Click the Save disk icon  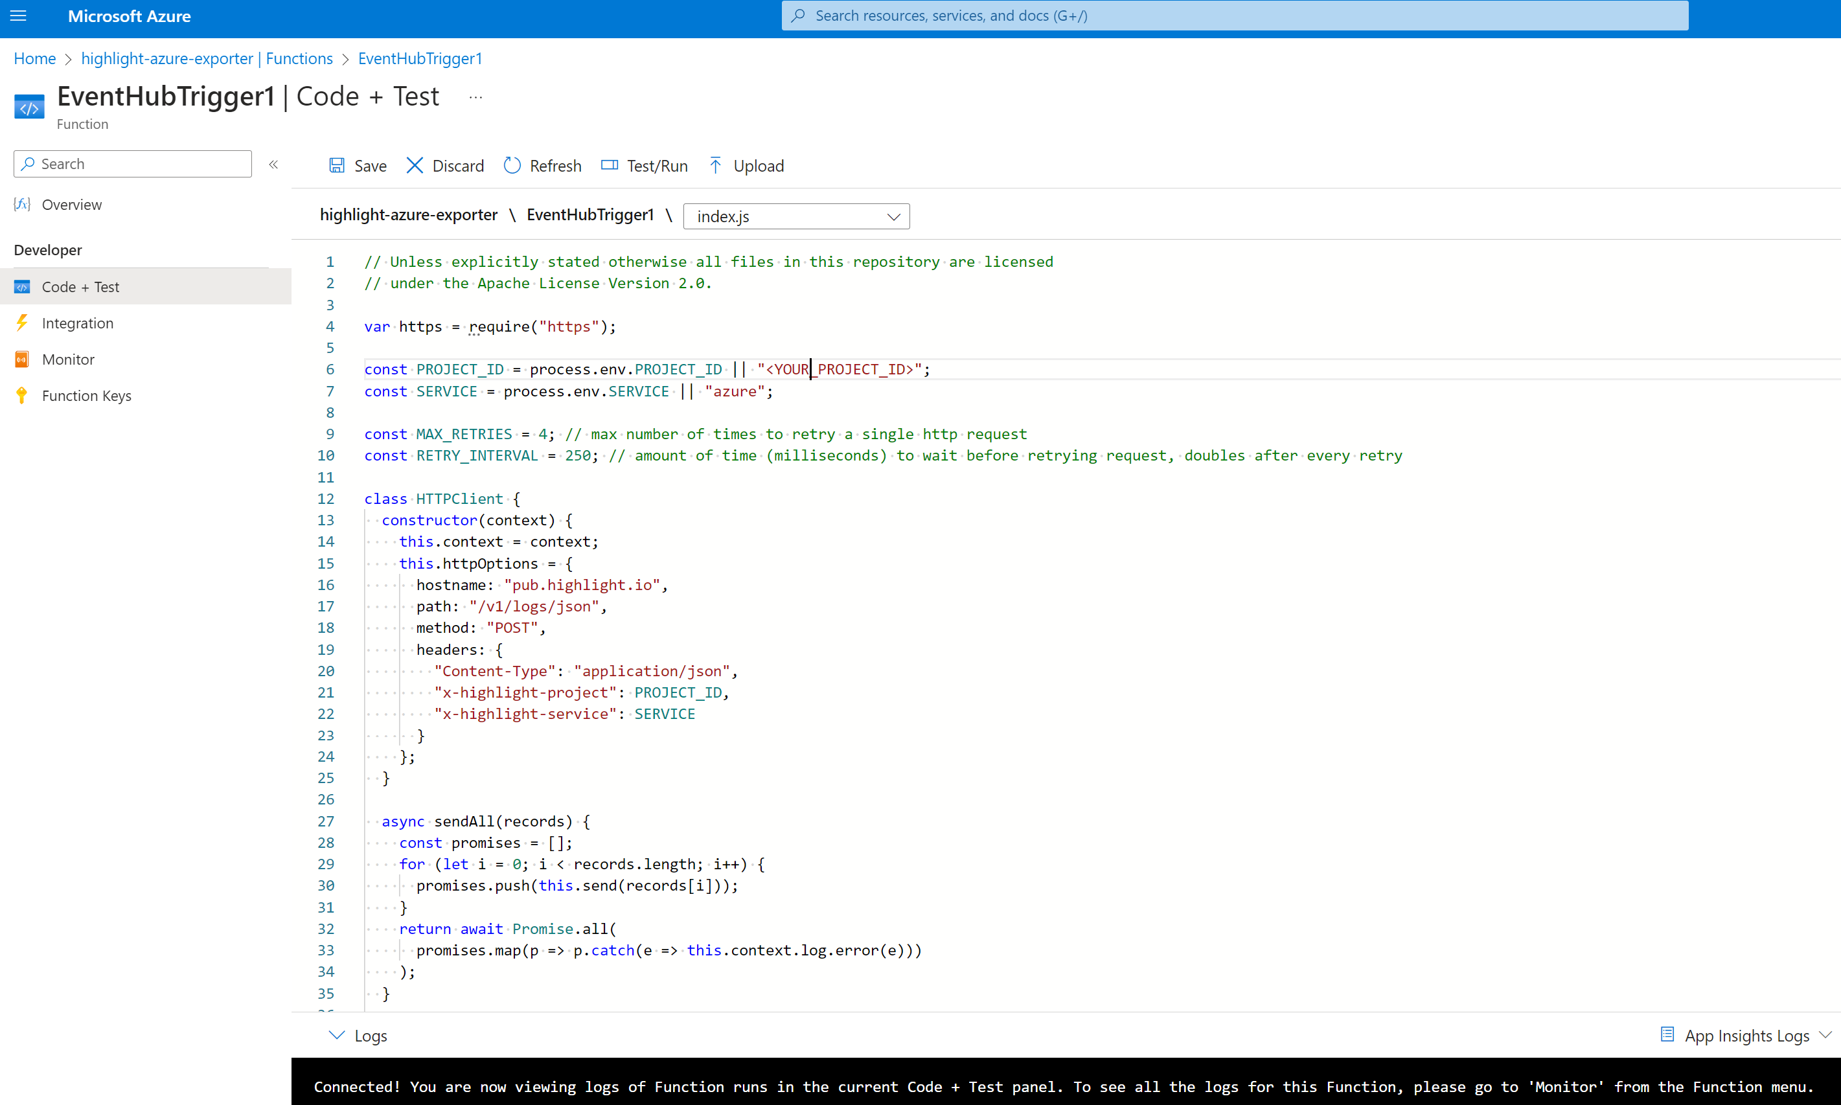click(336, 165)
